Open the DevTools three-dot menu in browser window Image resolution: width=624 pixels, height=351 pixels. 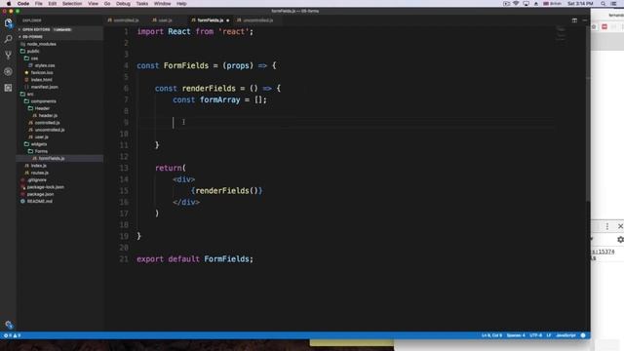coord(607,226)
